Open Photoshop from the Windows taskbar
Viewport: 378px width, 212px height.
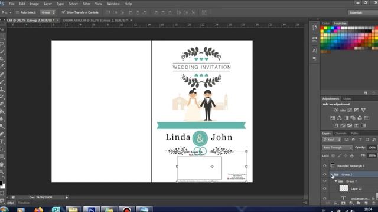pos(91,210)
